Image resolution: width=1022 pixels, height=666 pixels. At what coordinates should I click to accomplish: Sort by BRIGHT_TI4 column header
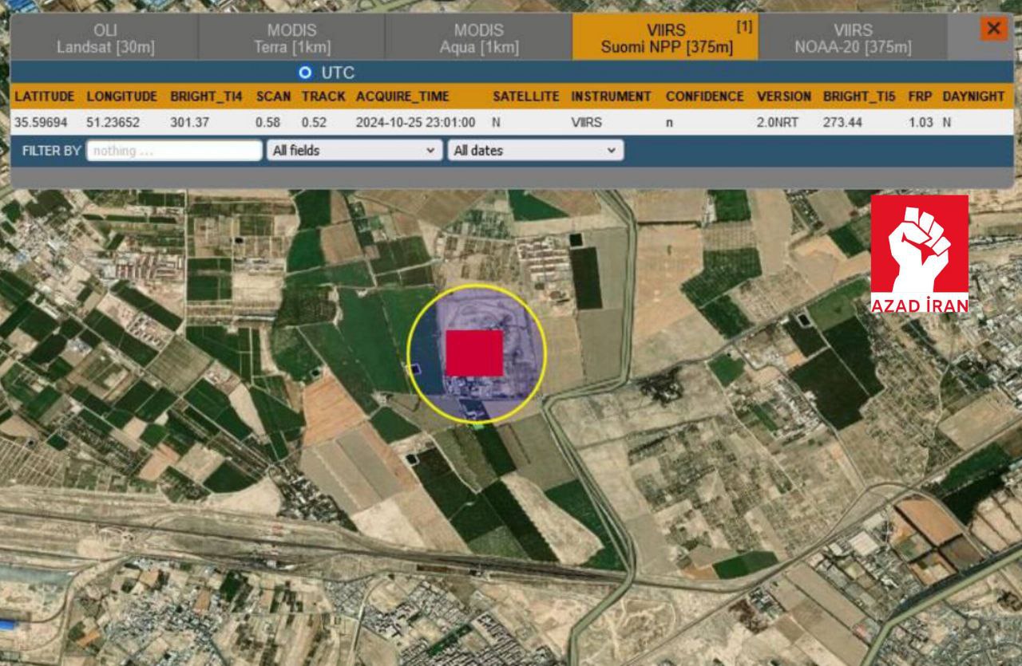click(206, 97)
